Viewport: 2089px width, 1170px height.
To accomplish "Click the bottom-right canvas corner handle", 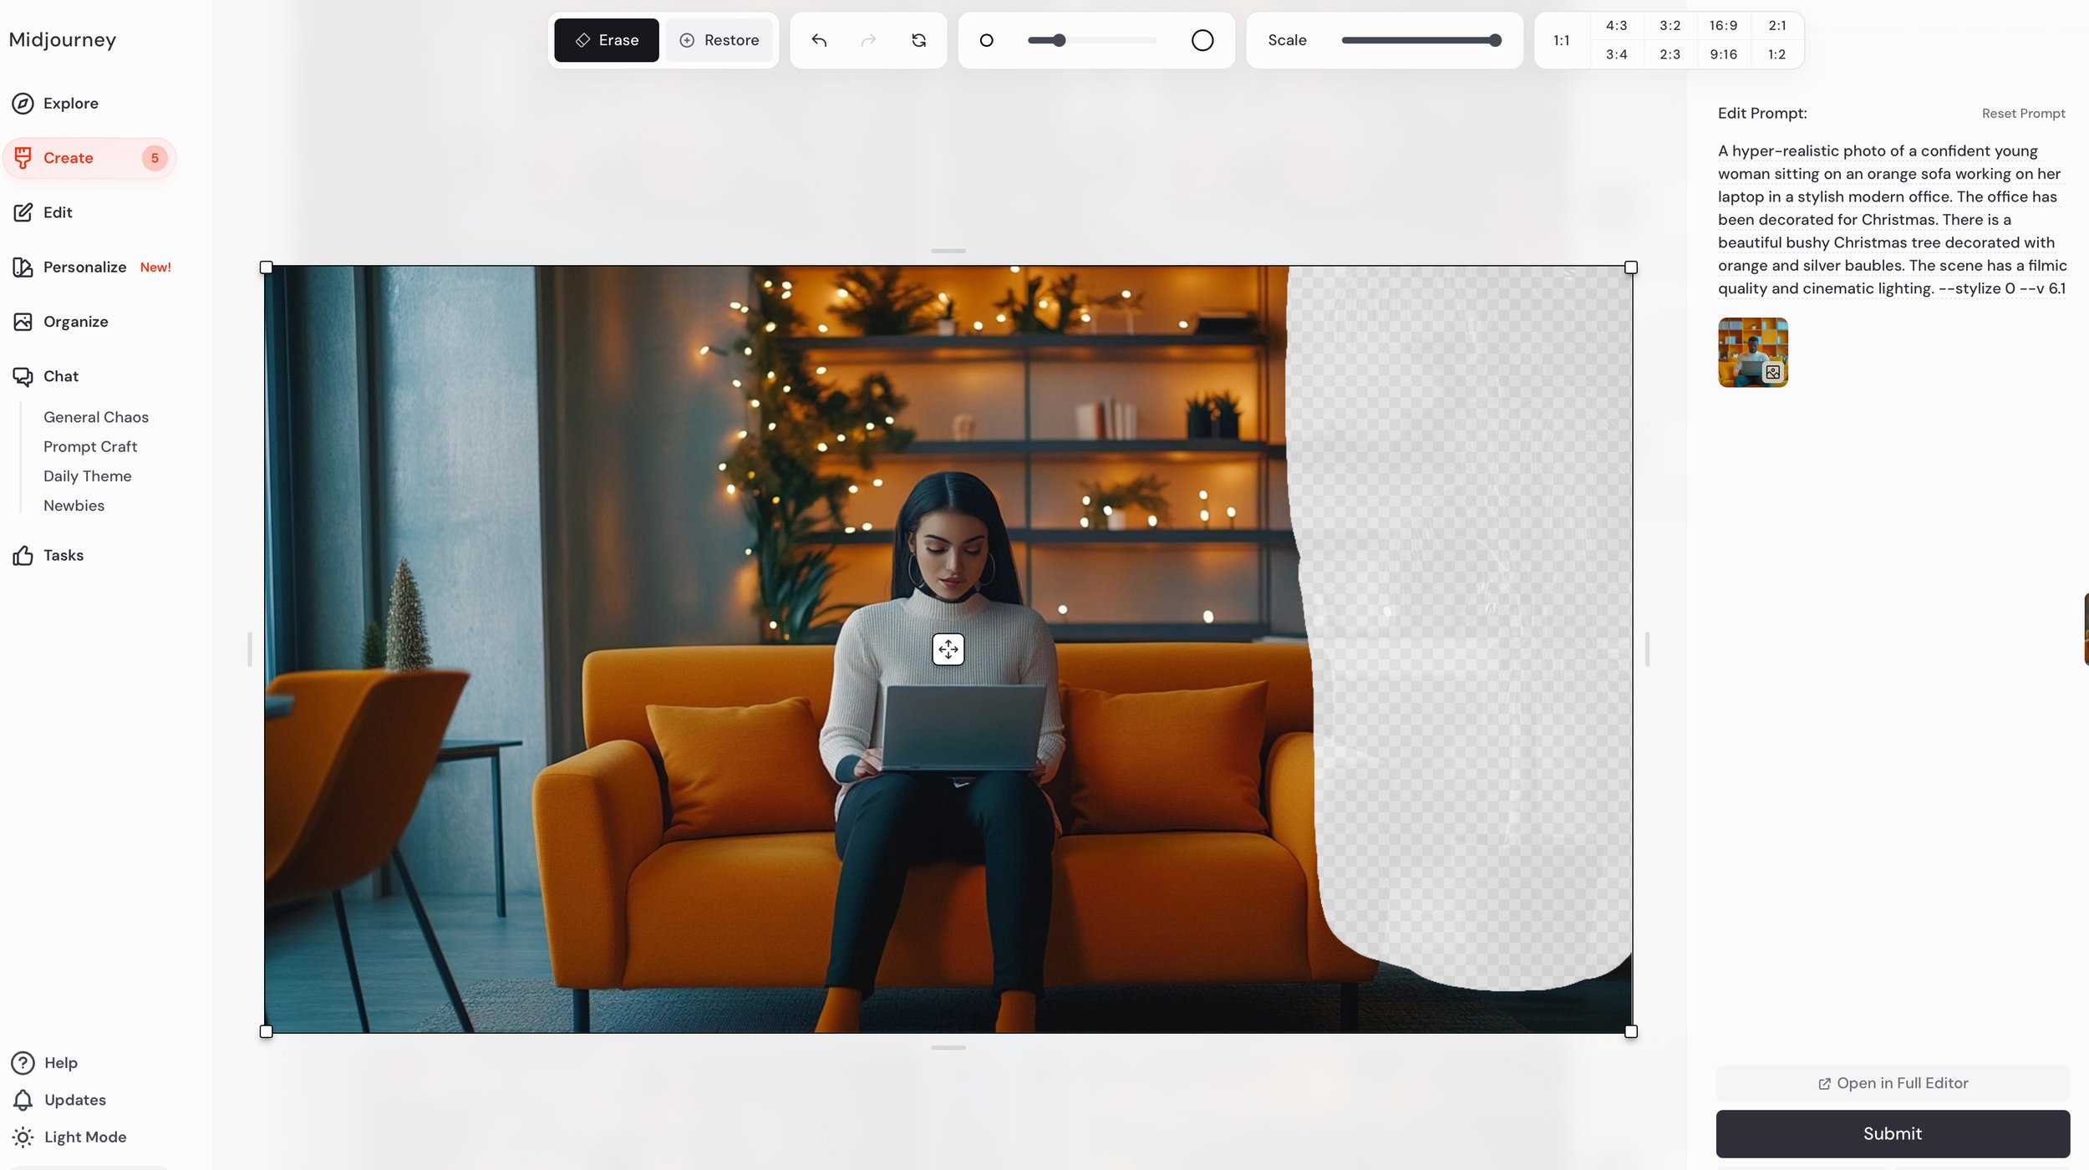I will point(1631,1032).
